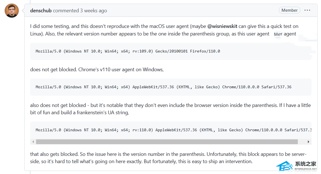Open the comment options ellipsis menu
The height and width of the screenshot is (174, 321).
pos(307,10)
